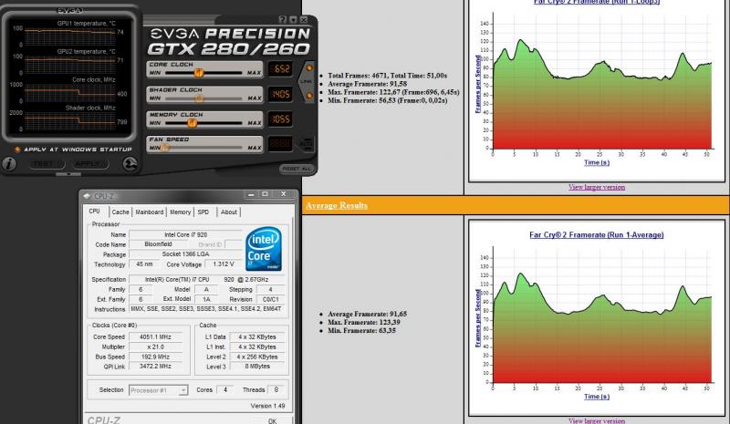Viewport: 730px width, 424px height.
Task: Click the Code Name field Bloomfield
Action: coord(158,244)
